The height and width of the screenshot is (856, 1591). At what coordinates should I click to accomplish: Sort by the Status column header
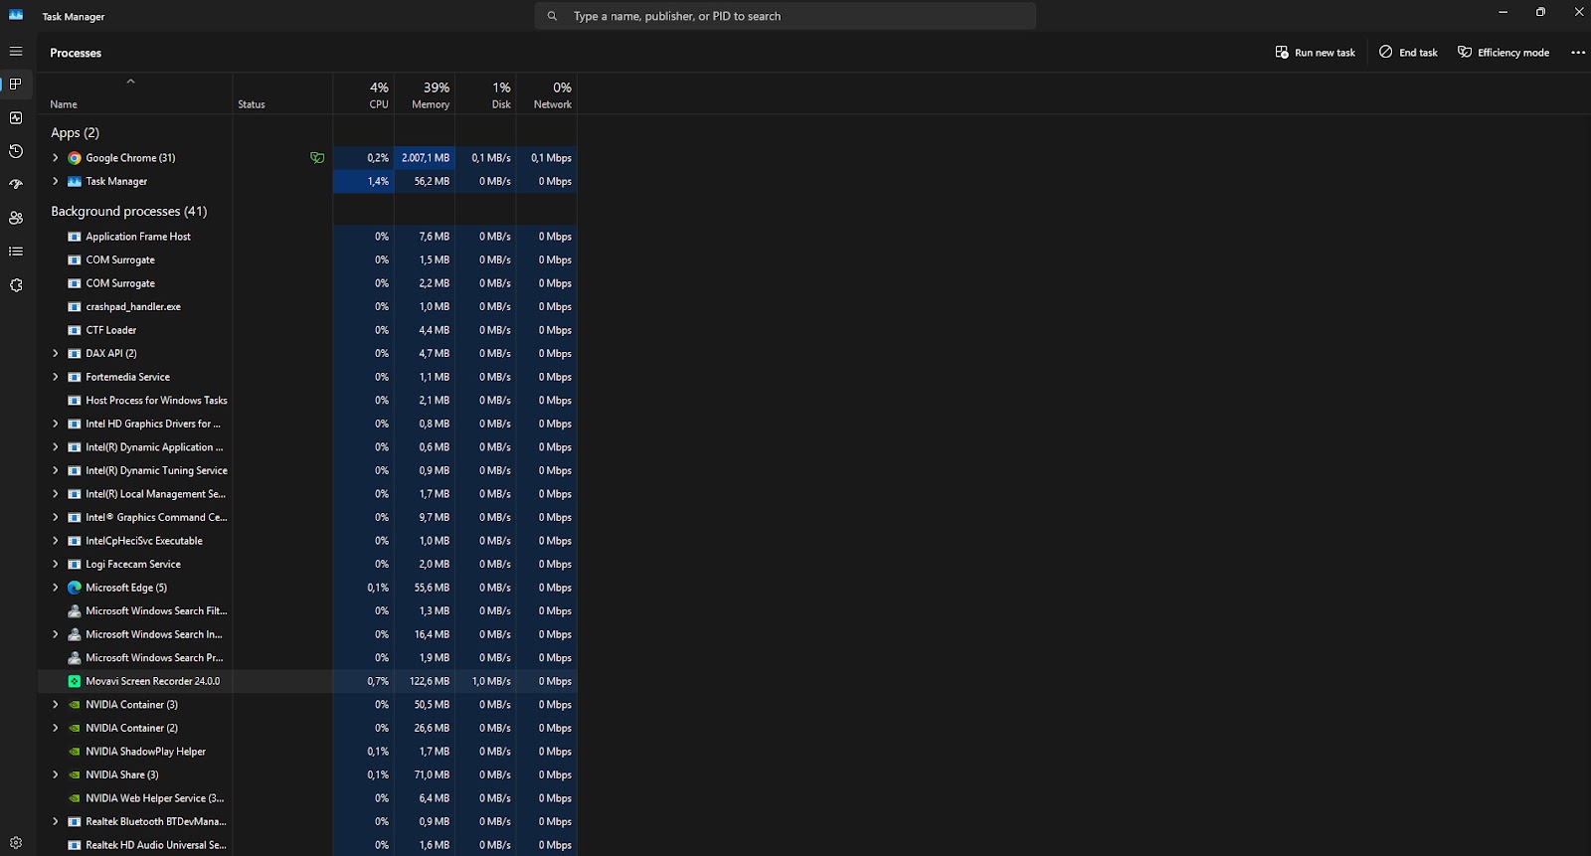coord(282,94)
